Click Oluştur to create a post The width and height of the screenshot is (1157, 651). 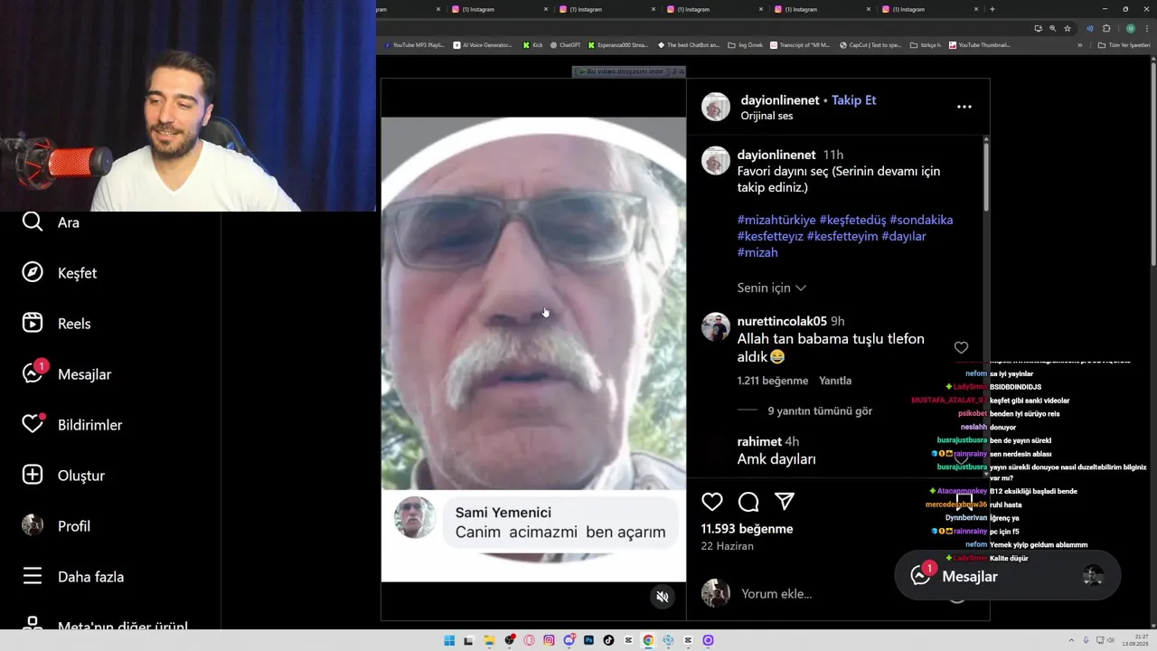(x=63, y=476)
